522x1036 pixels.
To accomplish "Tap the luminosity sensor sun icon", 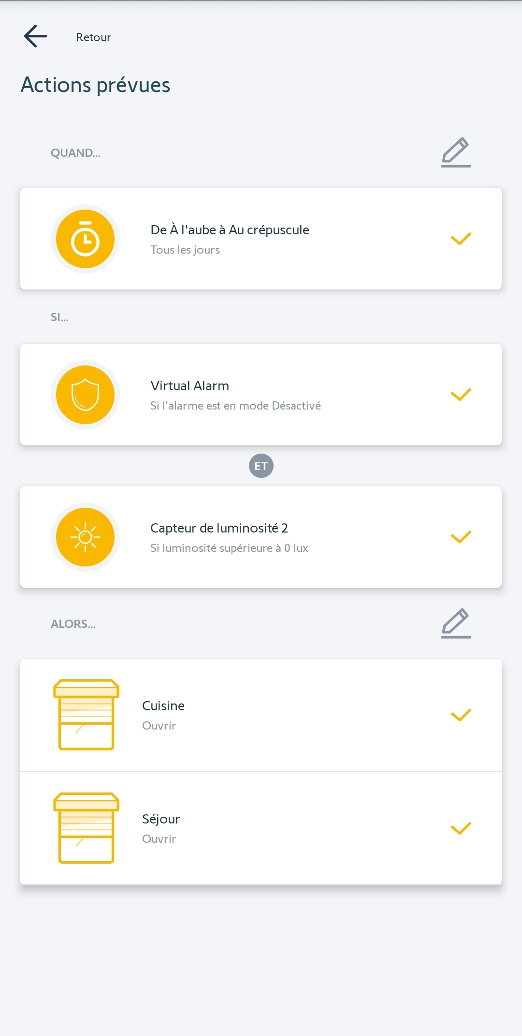I will [85, 537].
